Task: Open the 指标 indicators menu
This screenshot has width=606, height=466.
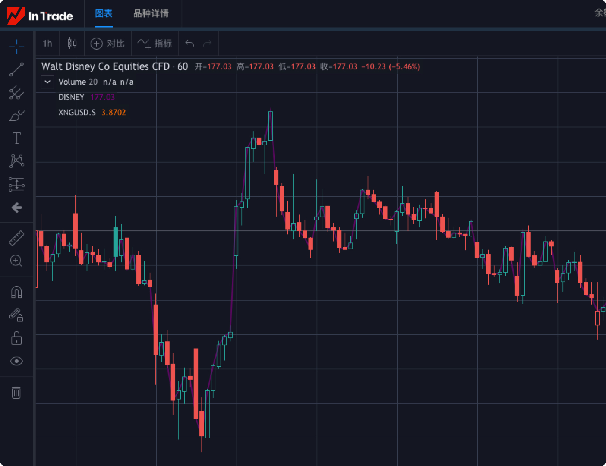Action: 155,44
